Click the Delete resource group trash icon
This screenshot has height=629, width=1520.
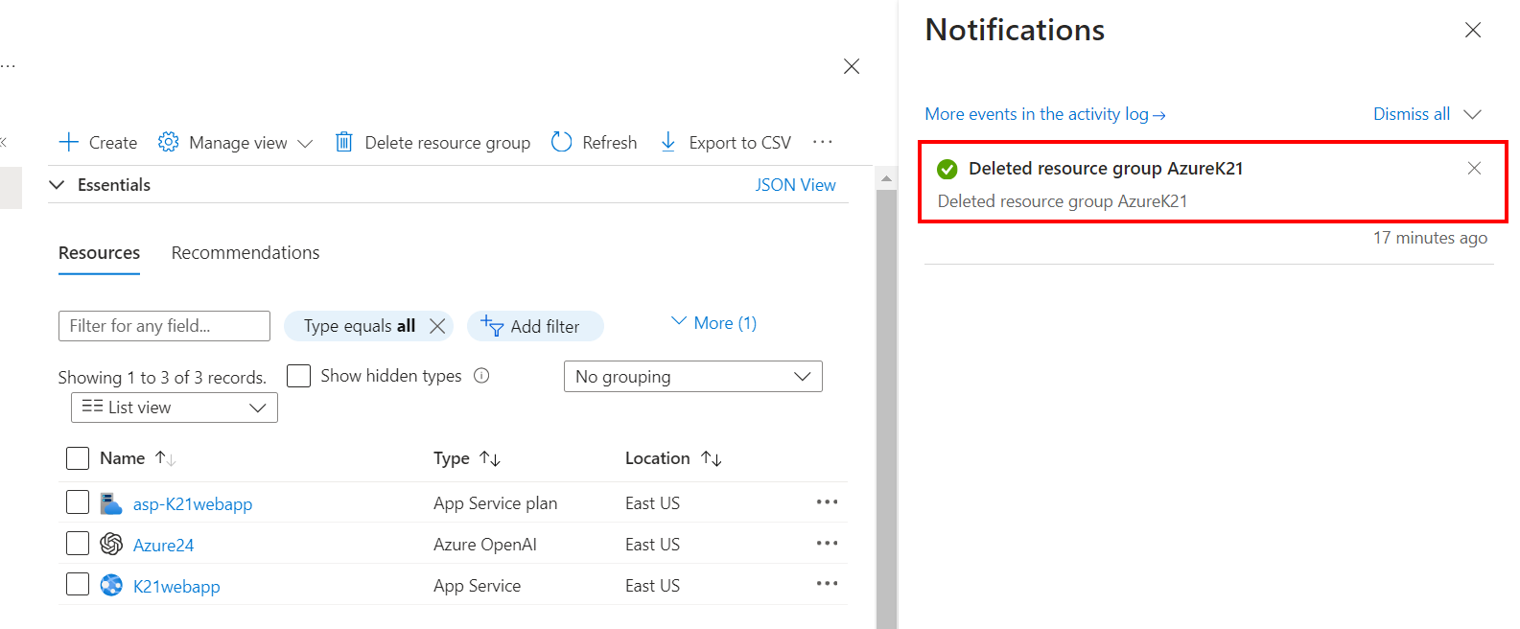[343, 143]
